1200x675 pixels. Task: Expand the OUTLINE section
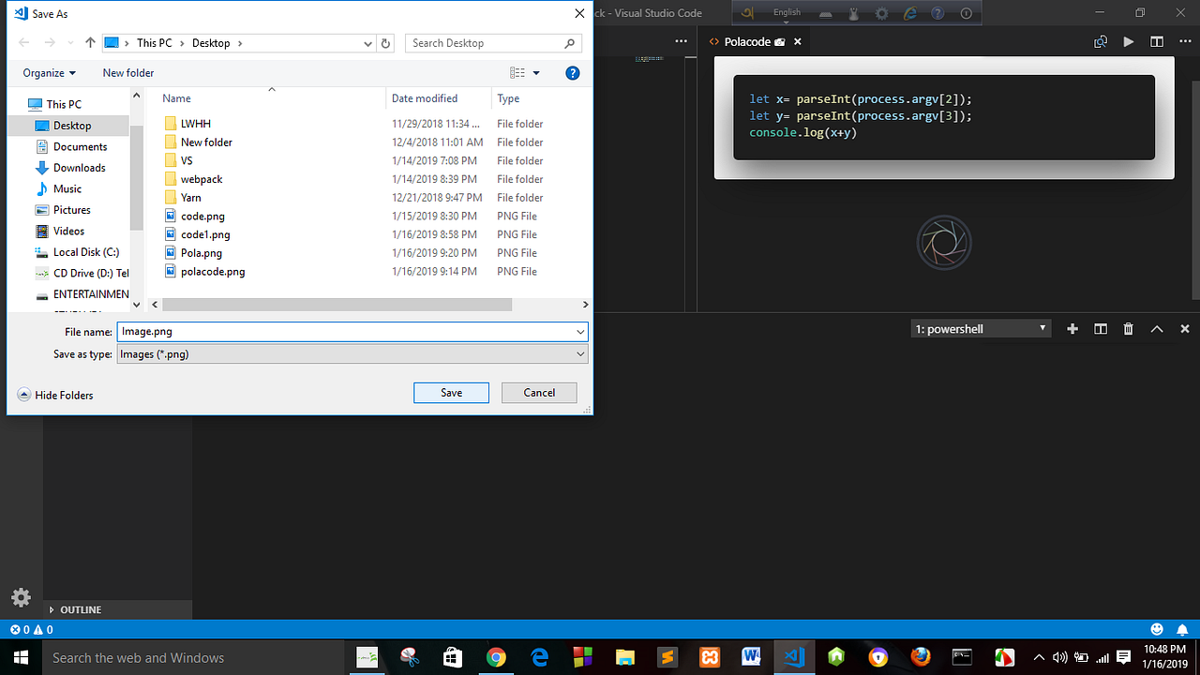(x=81, y=609)
